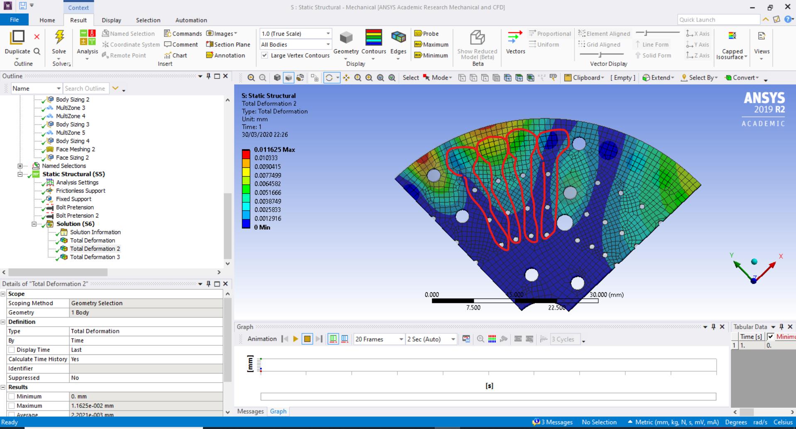Pin the Outline panel
Image resolution: width=796 pixels, height=429 pixels.
(x=208, y=76)
